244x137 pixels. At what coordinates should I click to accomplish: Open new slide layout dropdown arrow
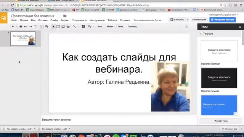pyautogui.click(x=16, y=27)
